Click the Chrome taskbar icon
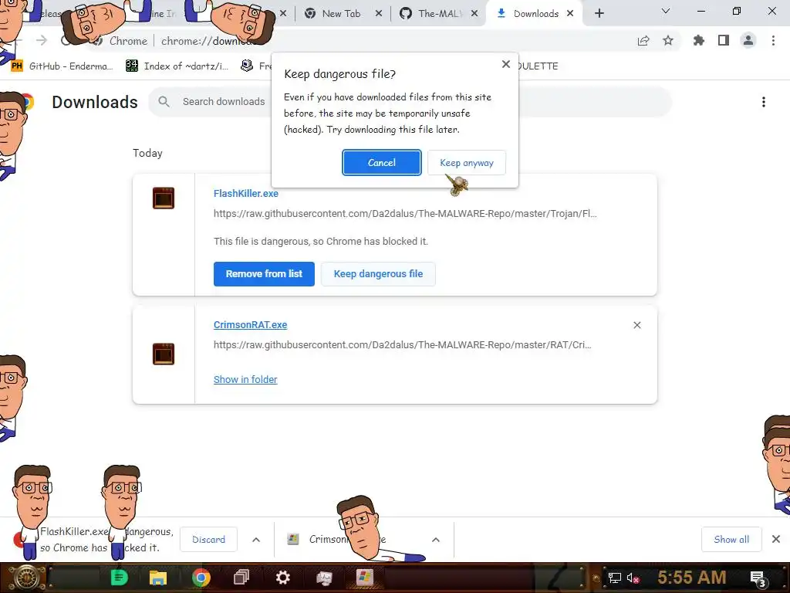Viewport: 790px width, 593px height. 201,578
